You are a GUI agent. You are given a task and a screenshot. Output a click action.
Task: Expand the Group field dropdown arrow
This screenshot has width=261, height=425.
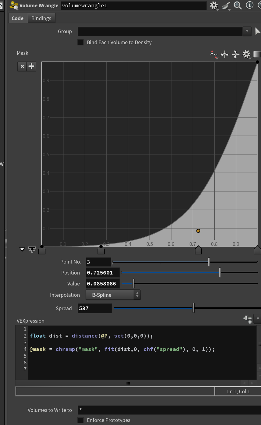pyautogui.click(x=247, y=31)
